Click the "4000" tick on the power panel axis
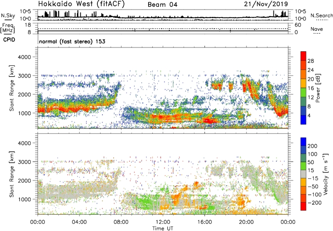333x231 pixels. click(24, 57)
